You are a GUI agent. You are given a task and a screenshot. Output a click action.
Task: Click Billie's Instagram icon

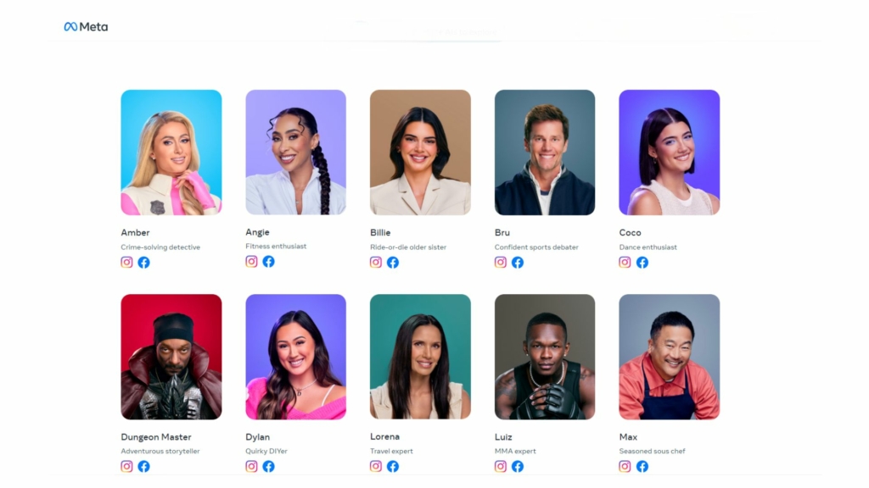[x=376, y=263]
